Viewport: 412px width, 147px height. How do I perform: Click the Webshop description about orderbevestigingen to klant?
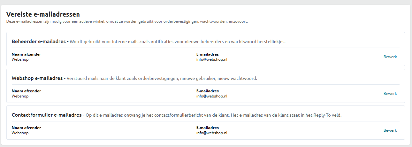tap(162, 79)
